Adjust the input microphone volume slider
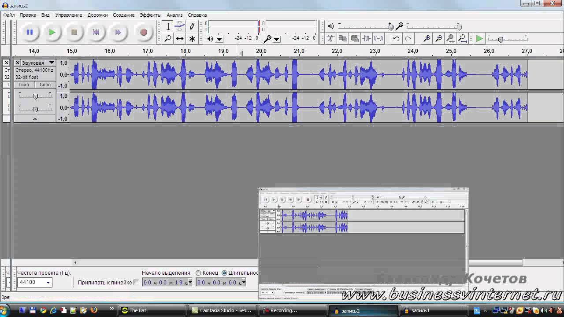The width and height of the screenshot is (564, 317). [459, 27]
